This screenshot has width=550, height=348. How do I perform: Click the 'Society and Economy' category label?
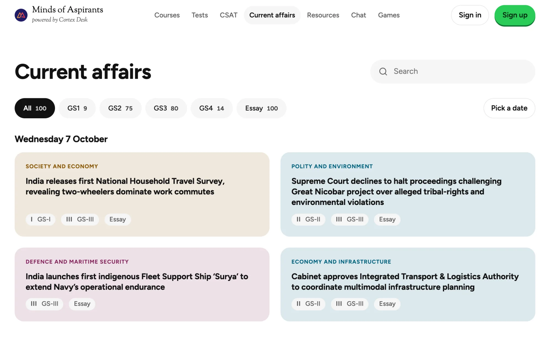tap(62, 166)
